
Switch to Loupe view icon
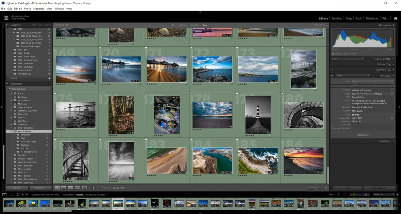64,188
